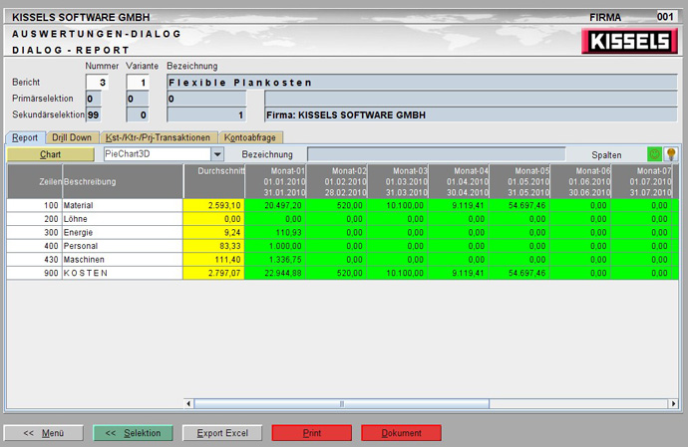
Task: Click the KOSTEN Monat-01 value 22.944,88
Action: pyautogui.click(x=275, y=273)
